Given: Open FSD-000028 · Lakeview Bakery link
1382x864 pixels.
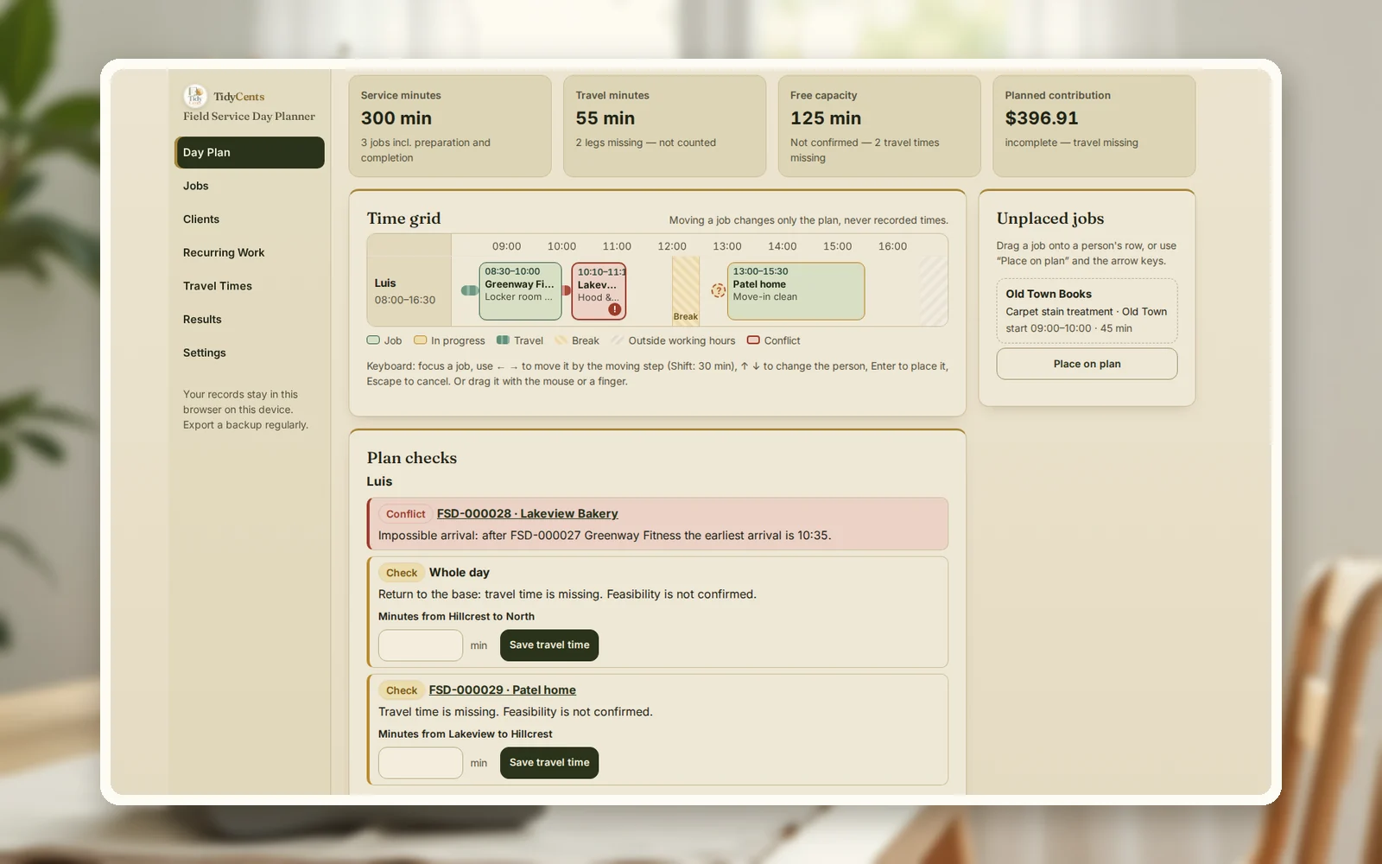Looking at the screenshot, I should (527, 513).
